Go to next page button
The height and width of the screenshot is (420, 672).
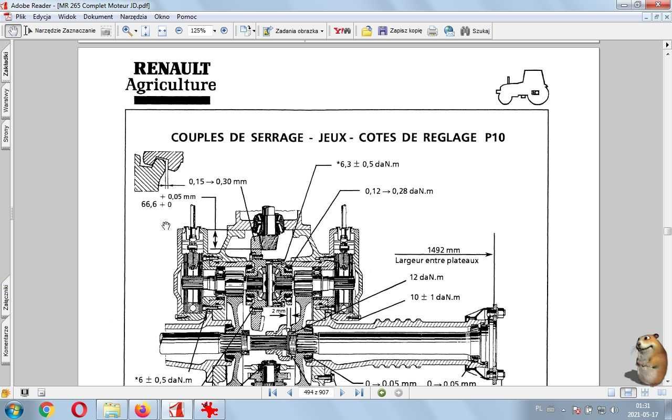pyautogui.click(x=342, y=393)
